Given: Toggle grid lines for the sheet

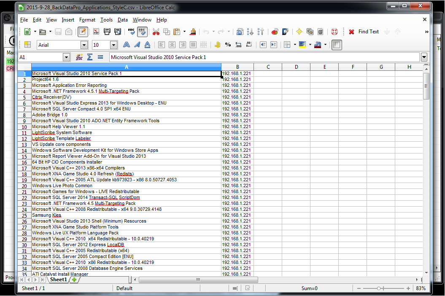Looking at the screenshot, I should tap(337, 45).
